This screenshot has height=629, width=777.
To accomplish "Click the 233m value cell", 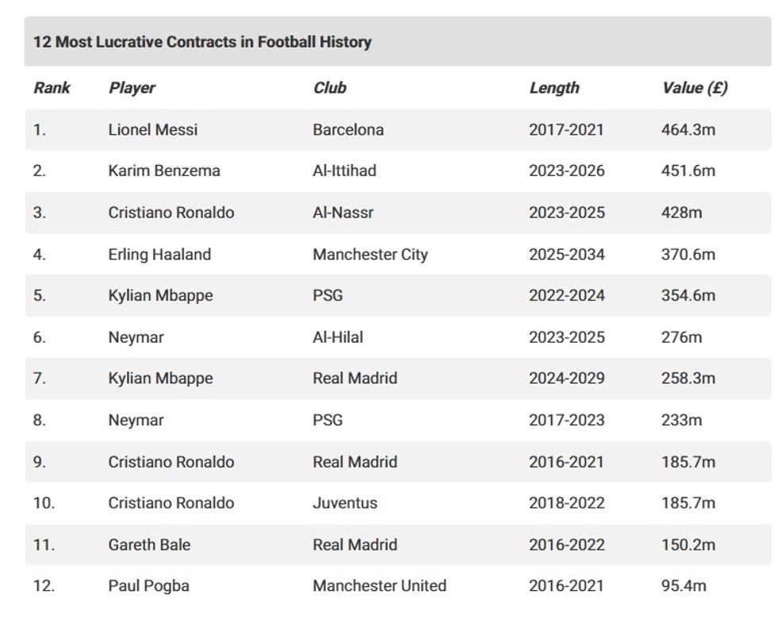I will tap(682, 420).
